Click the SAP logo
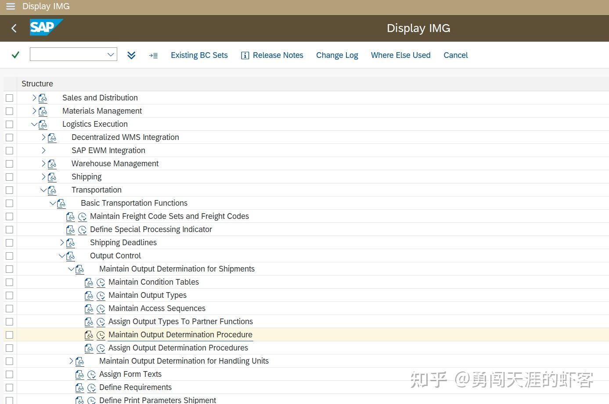 pos(46,27)
